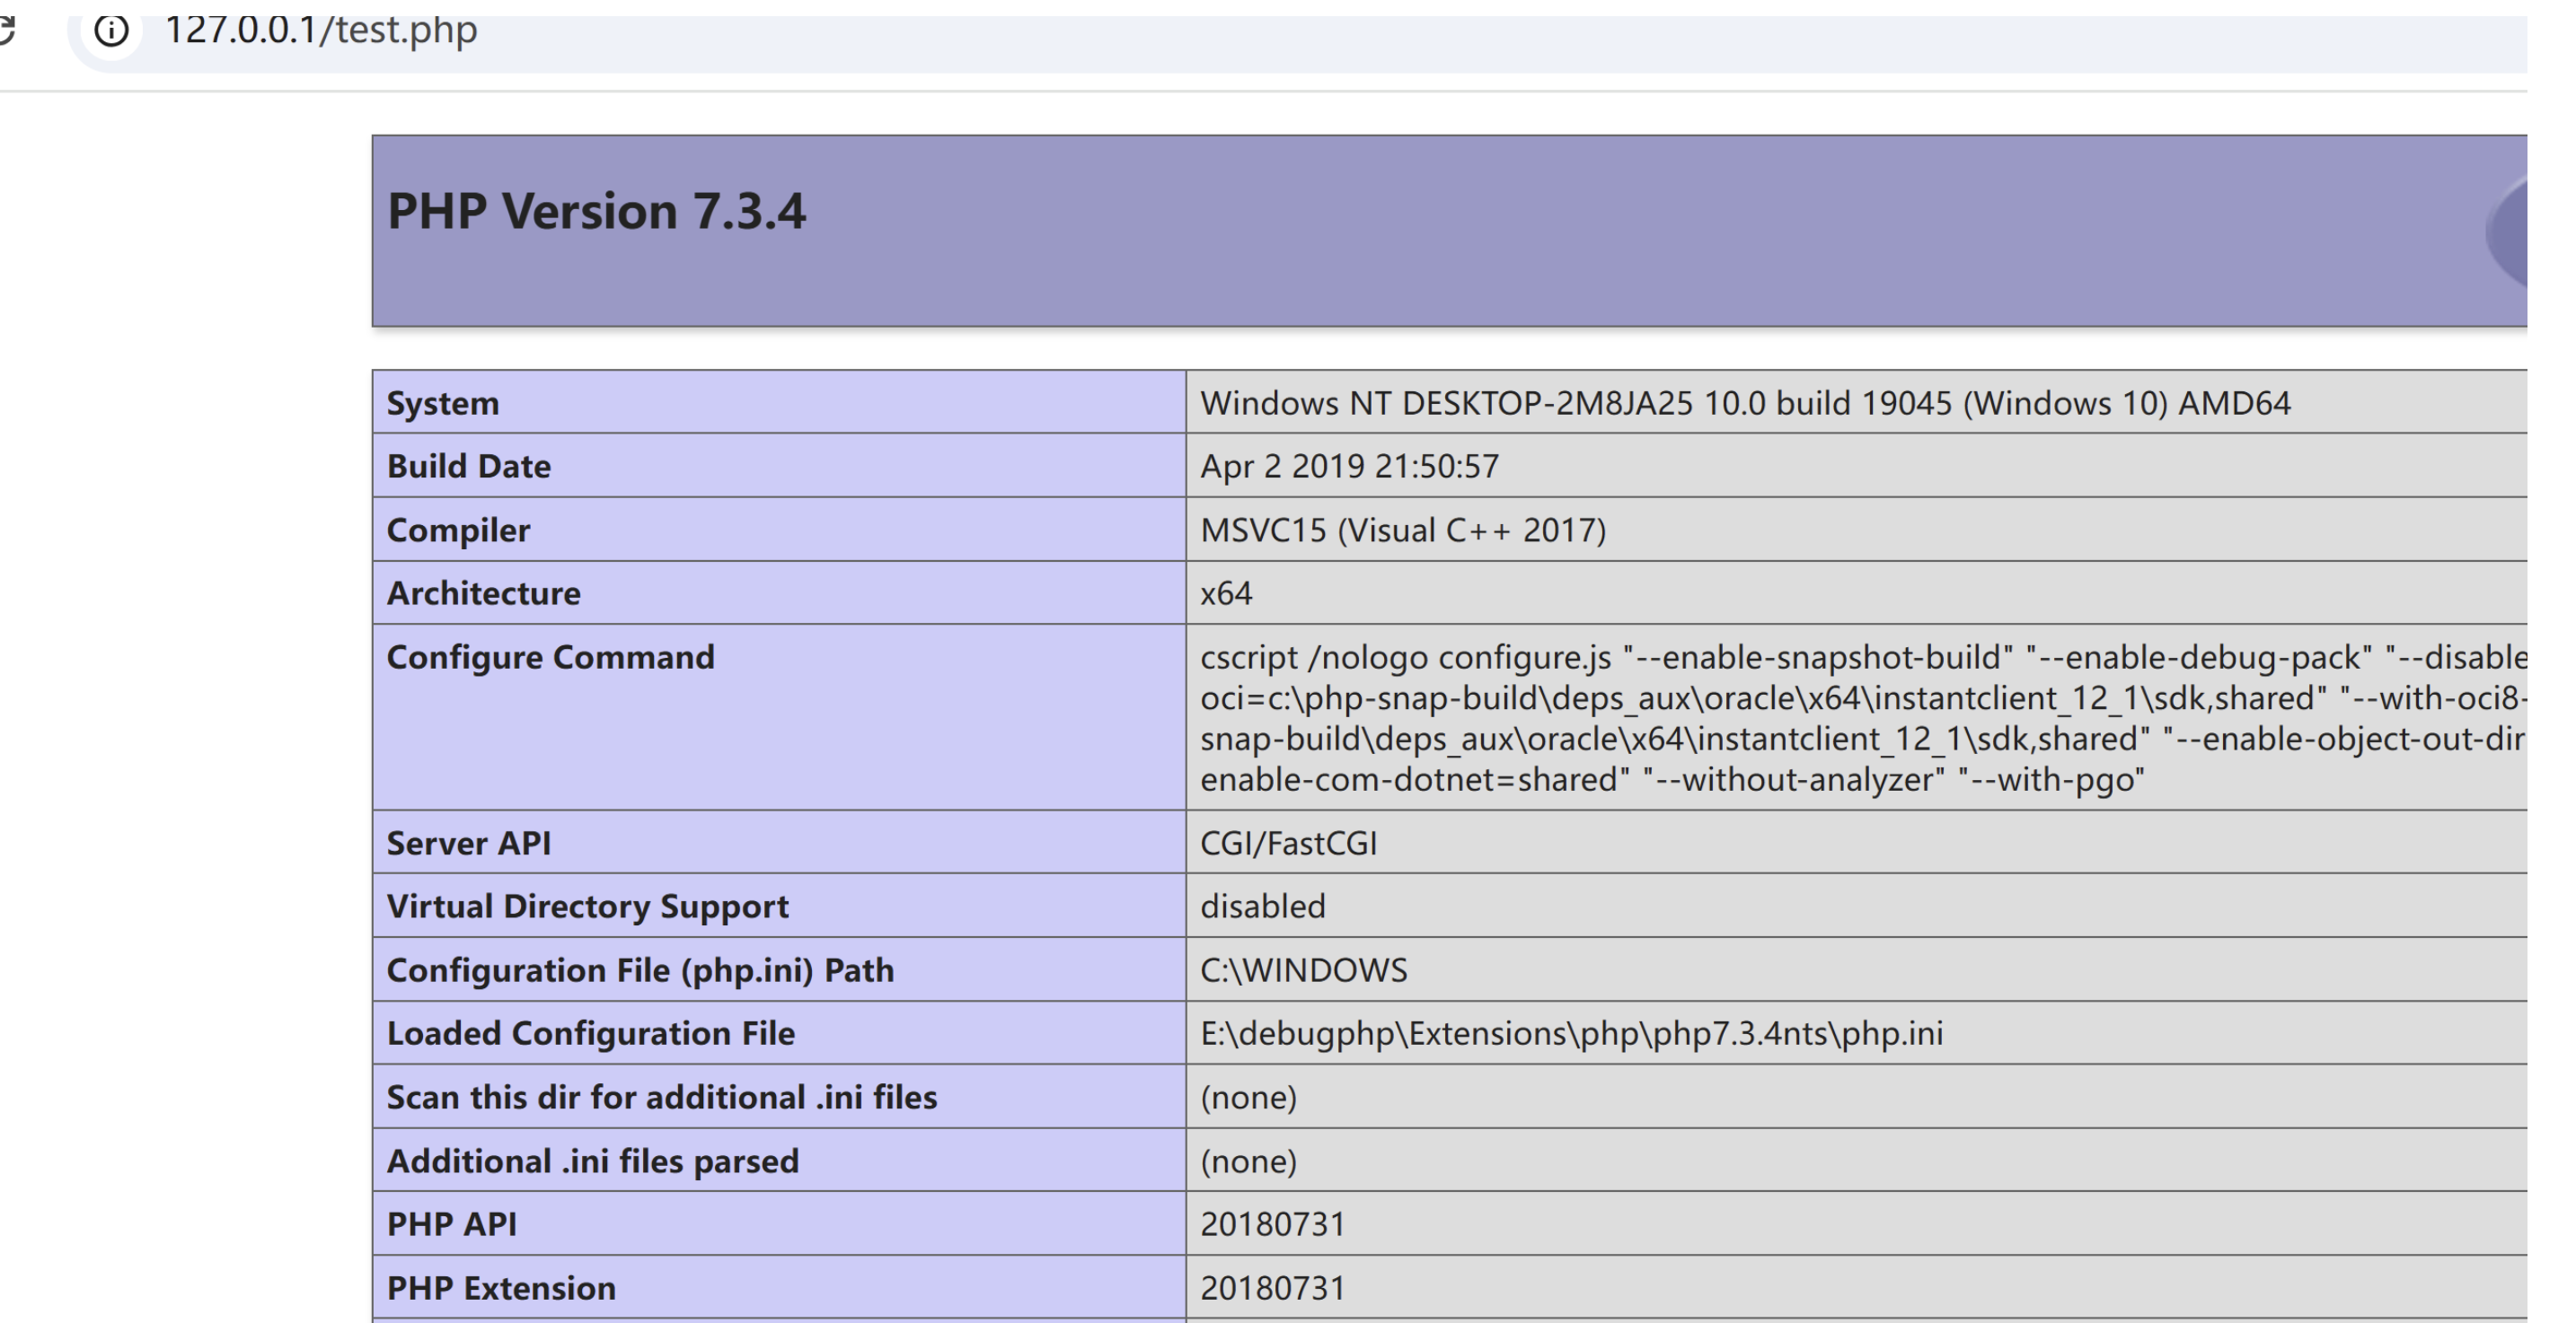Click the System row label

tap(443, 403)
